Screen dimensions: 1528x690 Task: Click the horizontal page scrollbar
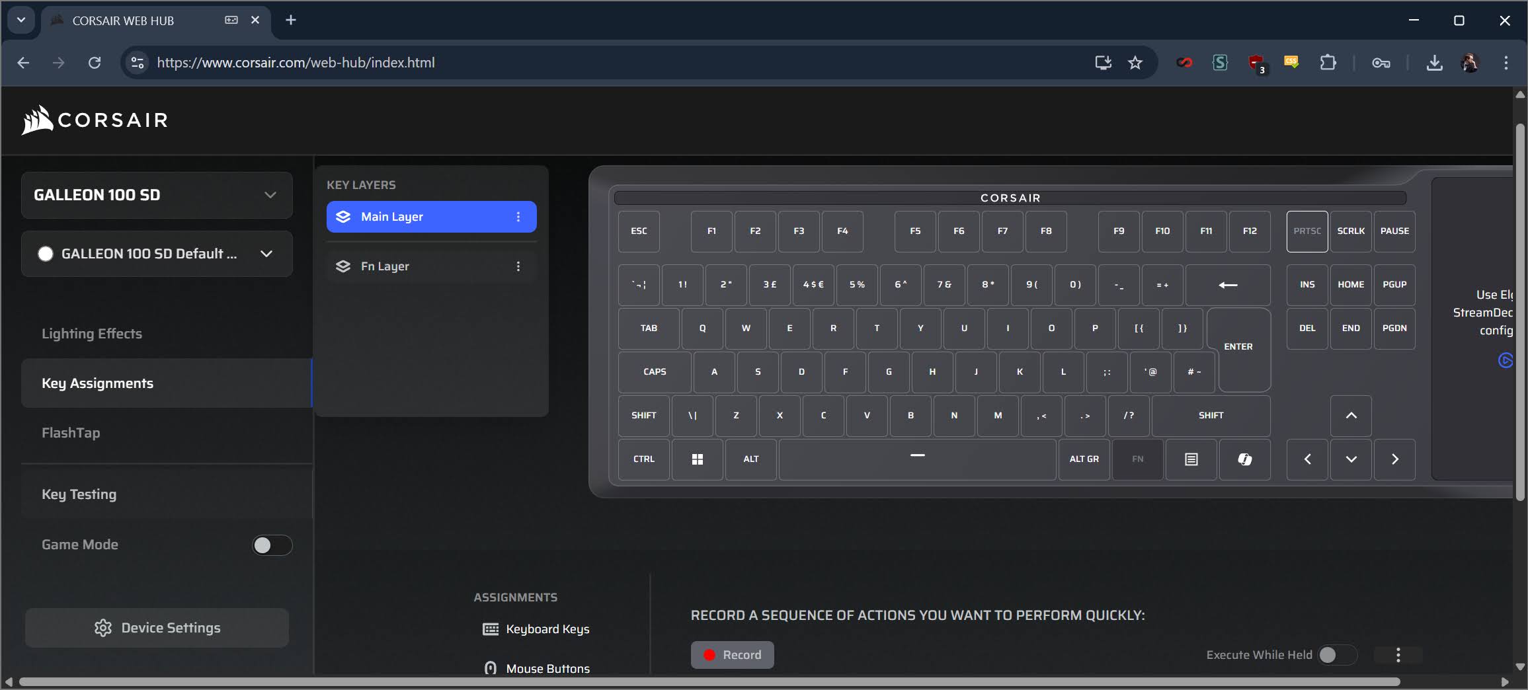click(709, 681)
